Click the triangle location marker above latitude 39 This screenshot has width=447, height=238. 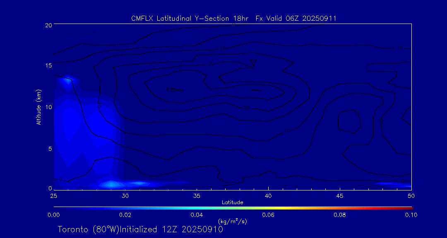tap(253, 63)
